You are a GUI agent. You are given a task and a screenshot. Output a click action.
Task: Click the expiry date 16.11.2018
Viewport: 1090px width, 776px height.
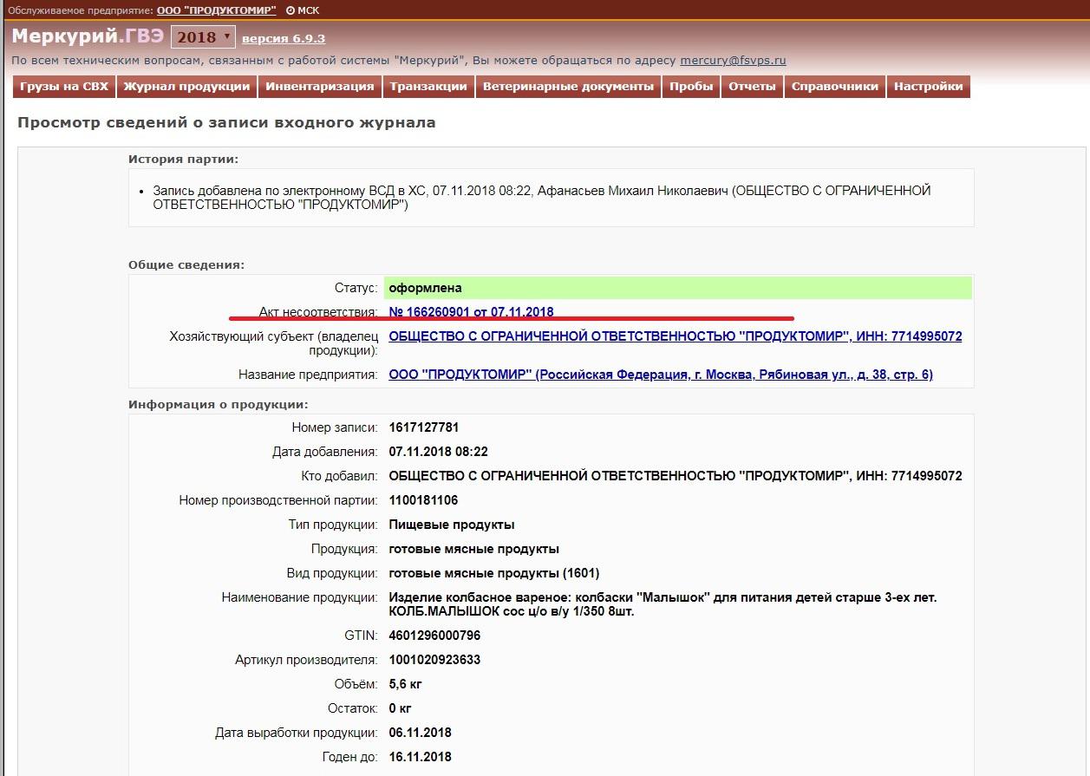421,757
